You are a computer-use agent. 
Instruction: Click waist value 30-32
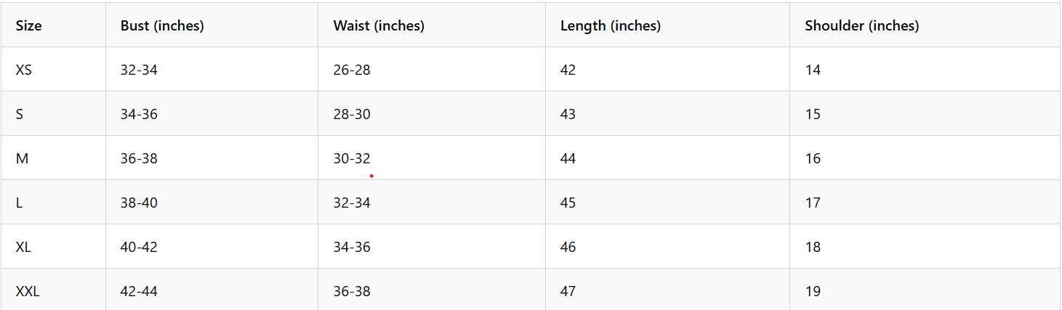(352, 158)
